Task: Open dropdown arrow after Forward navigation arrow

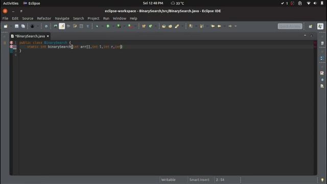Action: [236, 26]
